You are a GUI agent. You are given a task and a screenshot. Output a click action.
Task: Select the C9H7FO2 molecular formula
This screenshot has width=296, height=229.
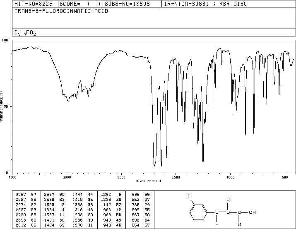point(25,33)
